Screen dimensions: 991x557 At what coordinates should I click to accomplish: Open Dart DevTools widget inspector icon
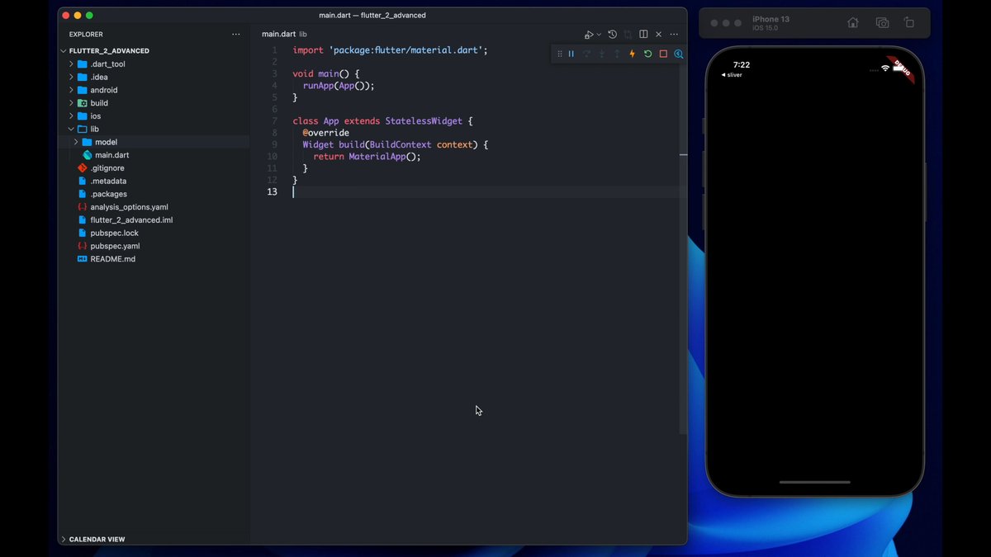point(678,54)
